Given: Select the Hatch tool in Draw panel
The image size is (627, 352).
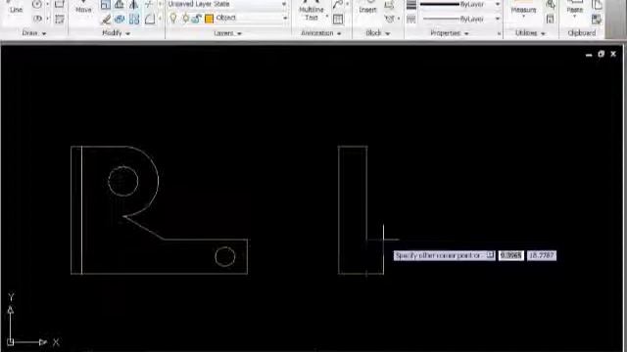Looking at the screenshot, I should pyautogui.click(x=59, y=19).
